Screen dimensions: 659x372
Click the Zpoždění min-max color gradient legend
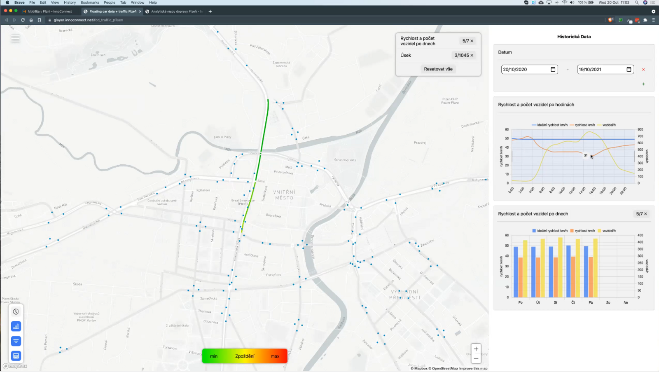(245, 356)
